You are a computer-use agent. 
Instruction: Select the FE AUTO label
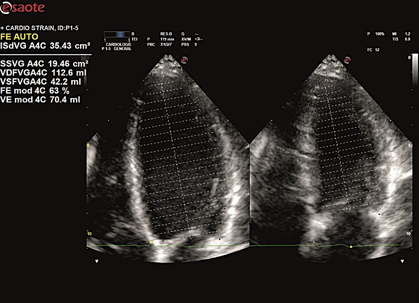tap(19, 37)
